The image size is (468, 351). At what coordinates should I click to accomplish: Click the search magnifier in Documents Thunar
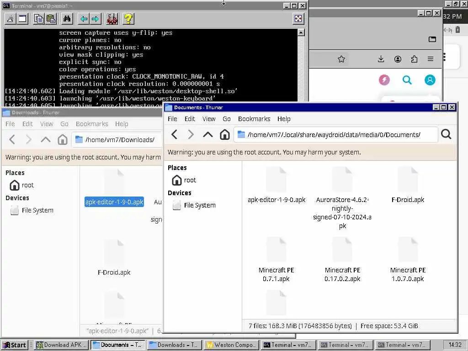(x=446, y=135)
